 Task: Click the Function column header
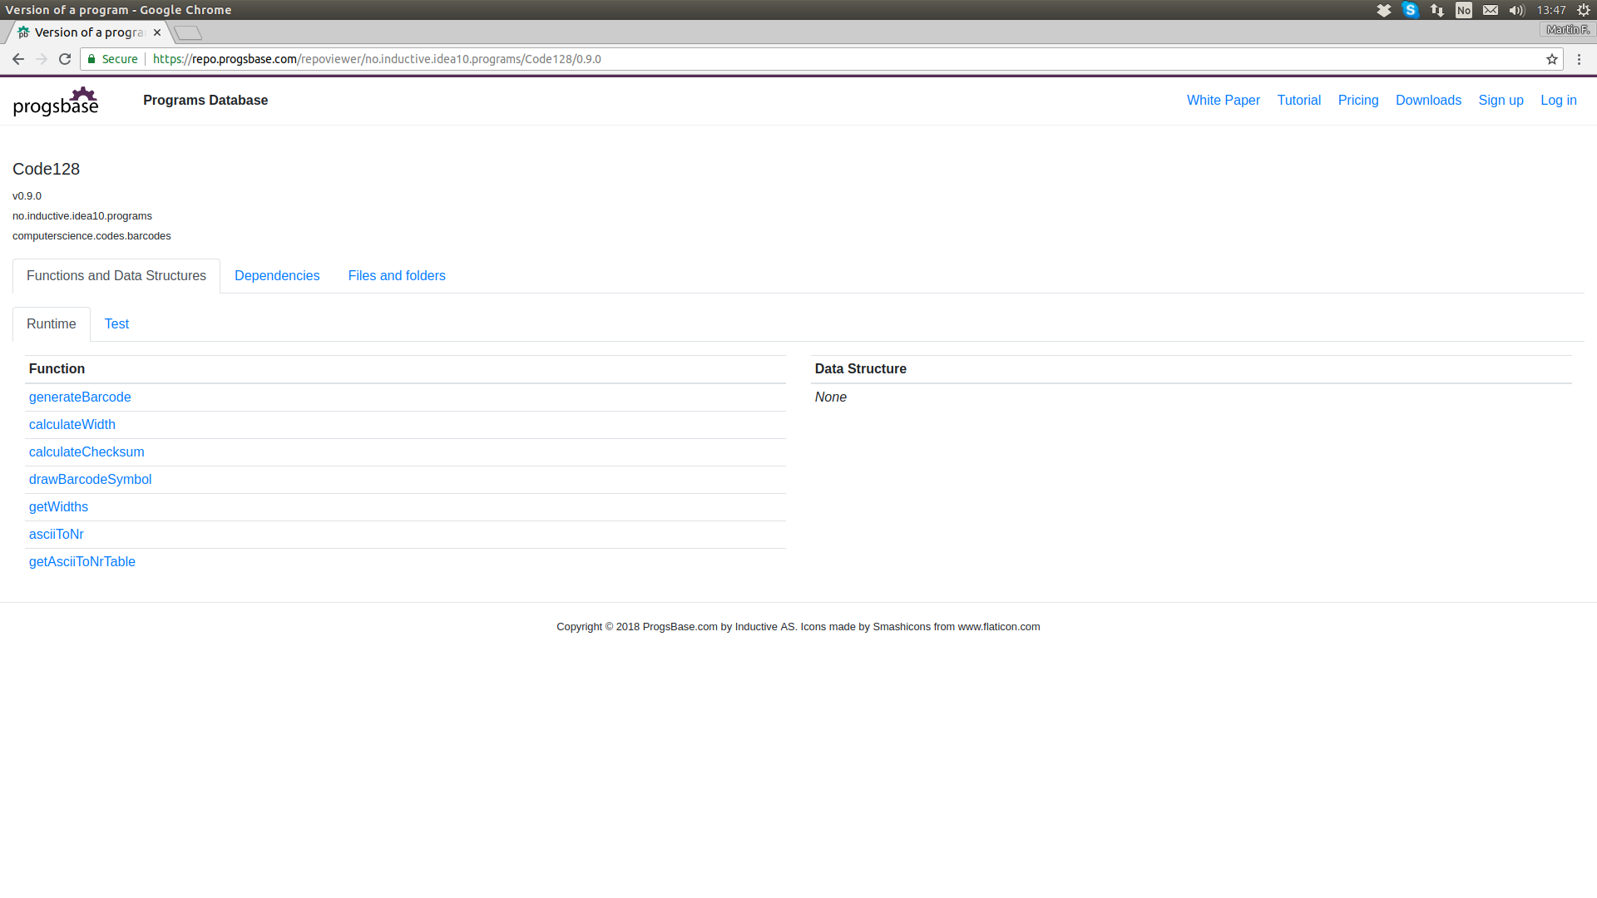click(57, 368)
